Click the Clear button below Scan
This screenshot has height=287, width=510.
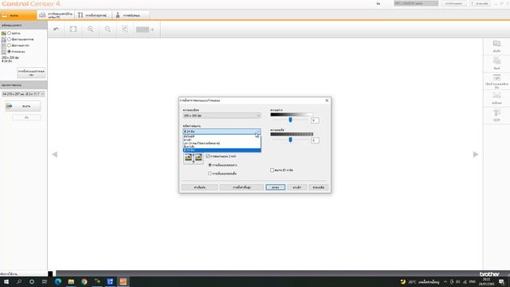pyautogui.click(x=26, y=117)
